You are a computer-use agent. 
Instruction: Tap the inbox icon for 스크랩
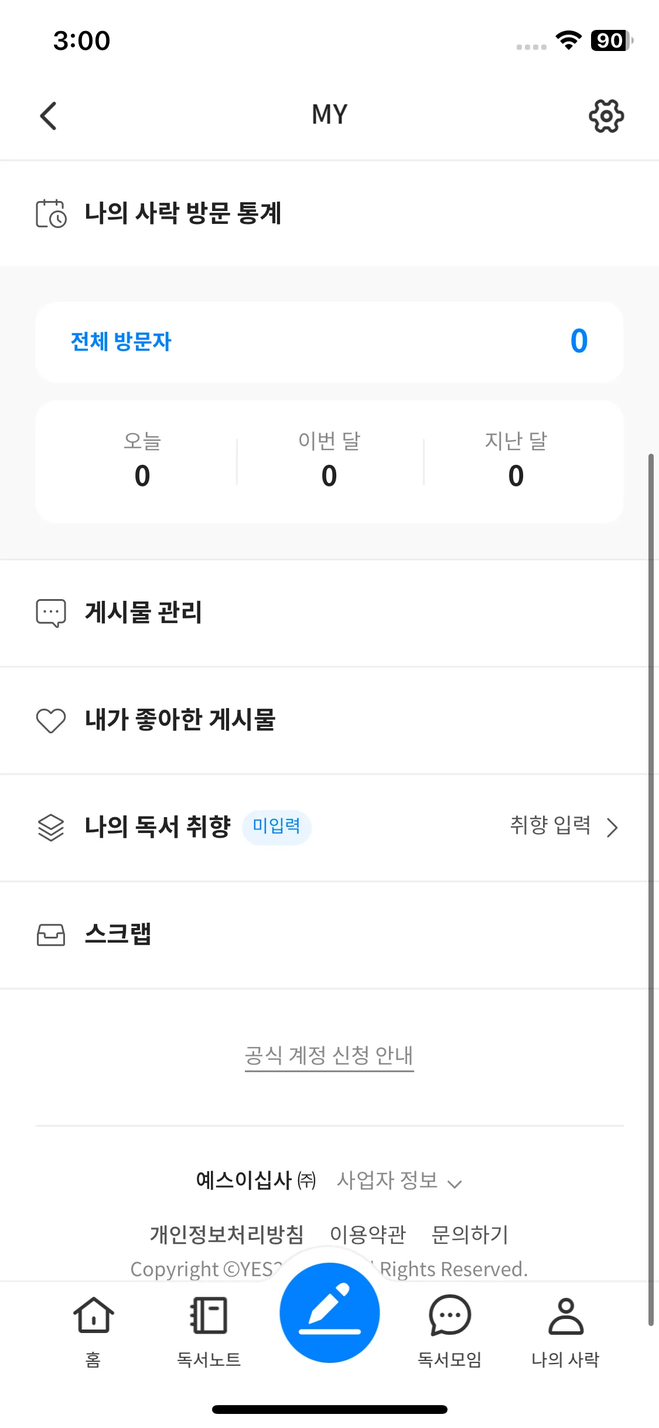pos(51,934)
